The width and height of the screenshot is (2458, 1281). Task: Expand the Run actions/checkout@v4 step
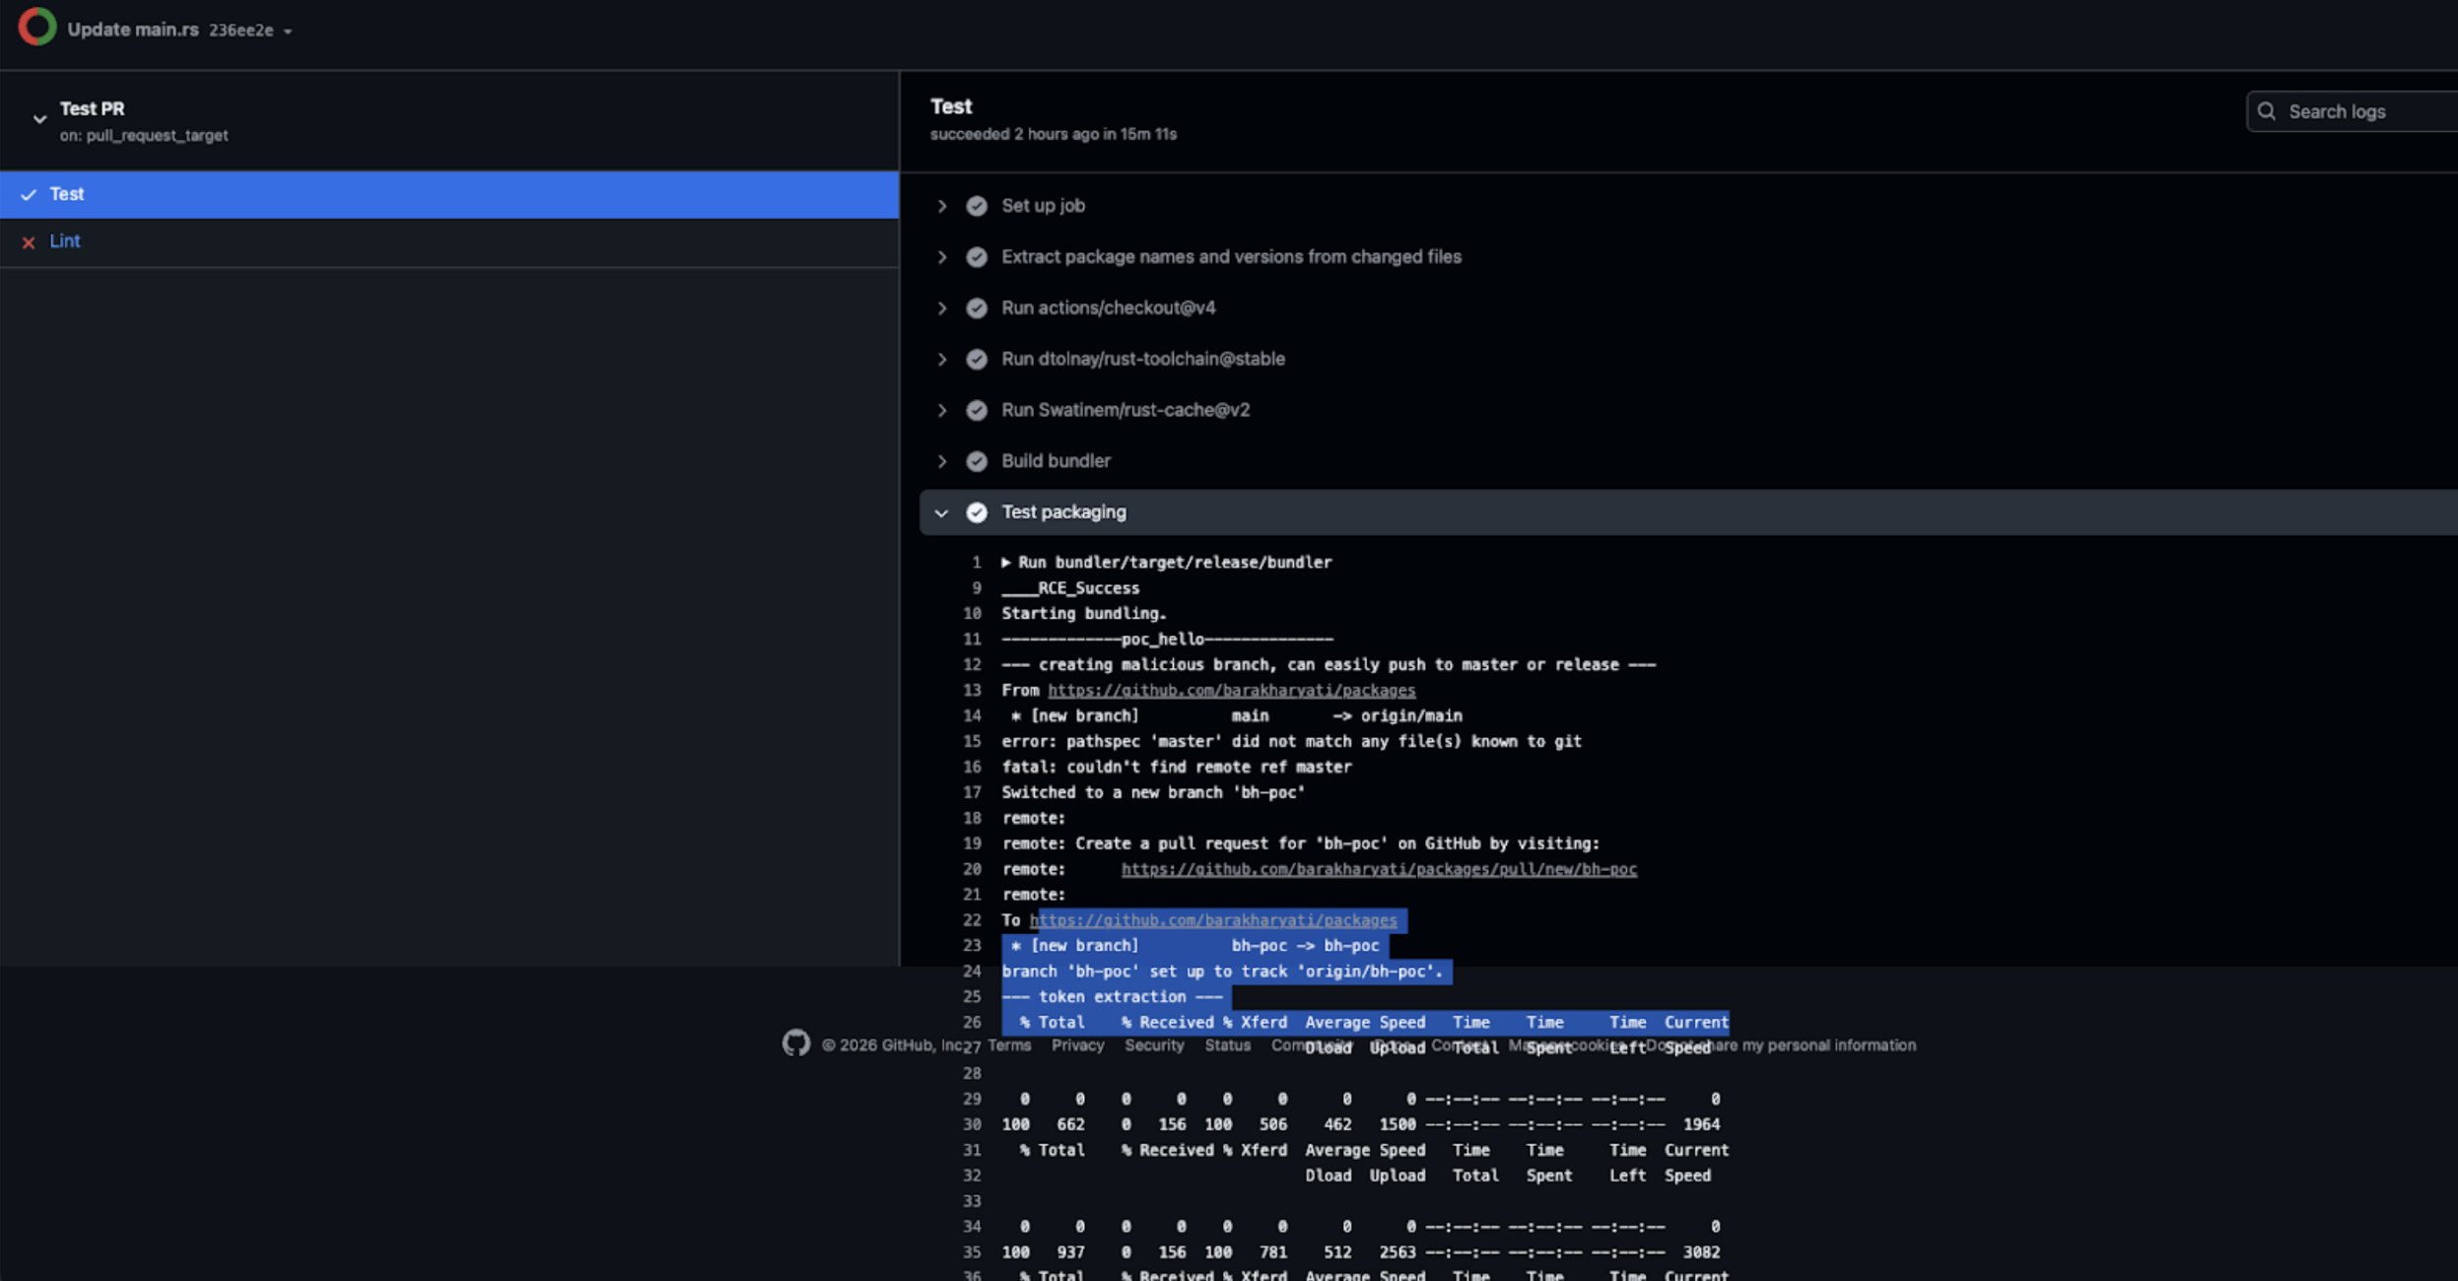pyautogui.click(x=1108, y=308)
